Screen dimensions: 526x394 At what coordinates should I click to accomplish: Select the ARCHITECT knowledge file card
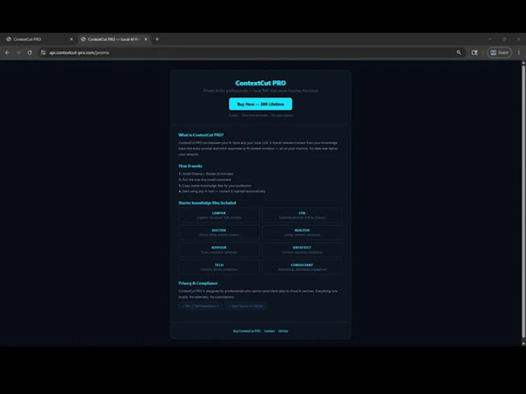click(x=302, y=250)
